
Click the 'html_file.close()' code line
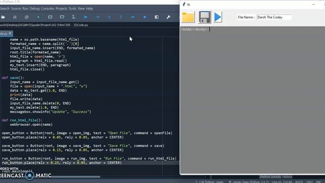click(27, 69)
